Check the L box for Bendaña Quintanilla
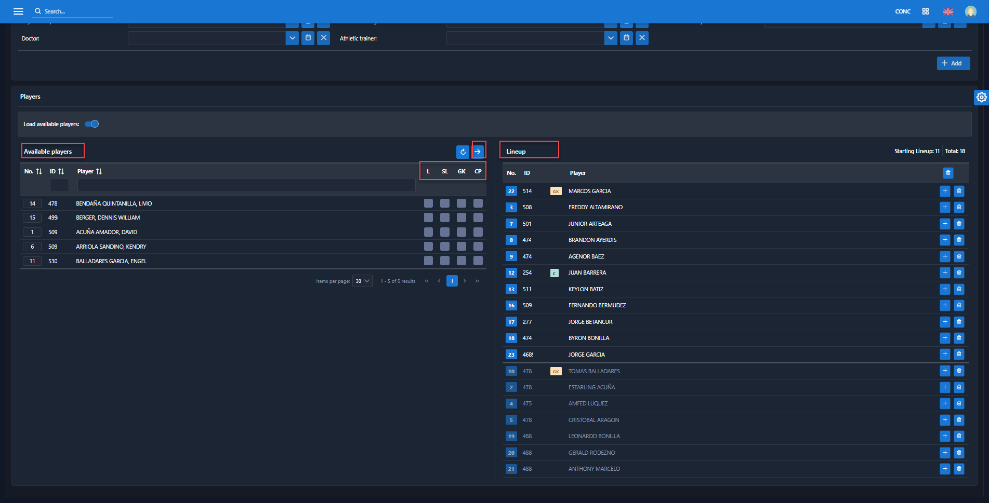Image resolution: width=989 pixels, height=503 pixels. (x=428, y=203)
